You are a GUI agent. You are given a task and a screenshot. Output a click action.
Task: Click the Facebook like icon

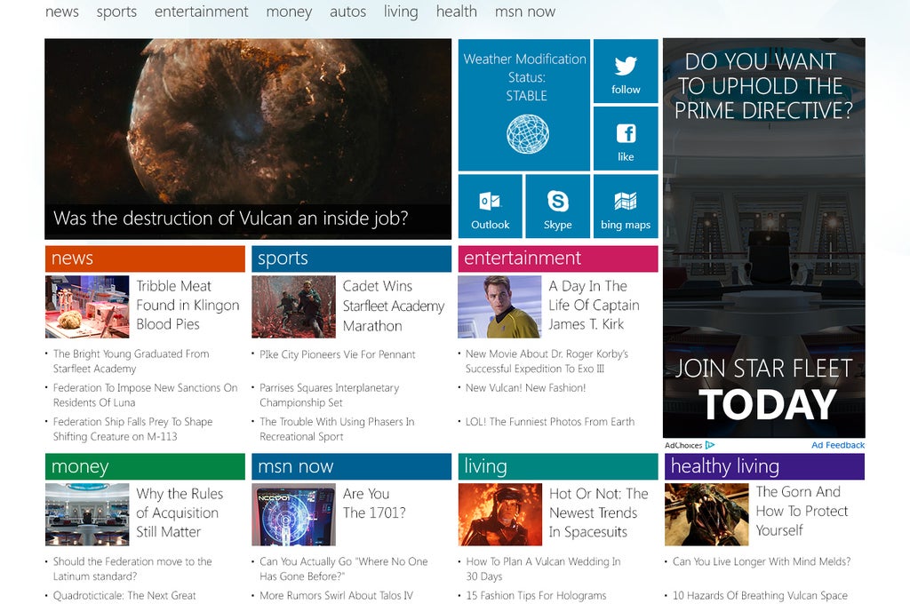point(626,134)
